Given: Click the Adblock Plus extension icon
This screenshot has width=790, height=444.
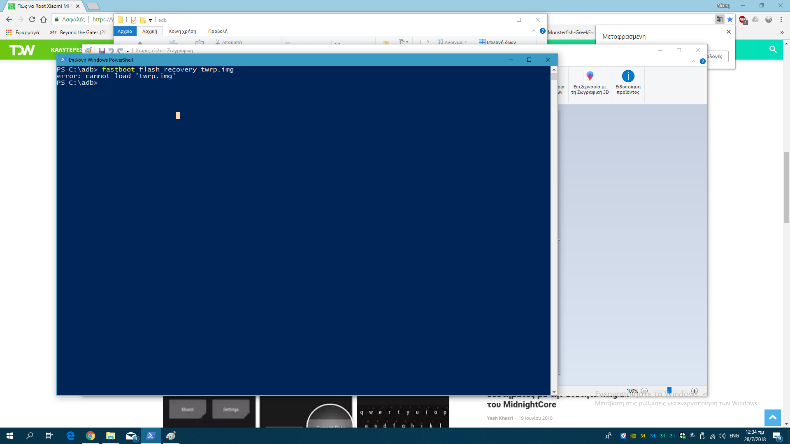Looking at the screenshot, I should pos(742,19).
